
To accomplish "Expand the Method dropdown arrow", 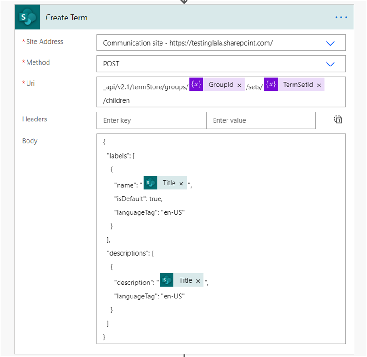I will 330,64.
